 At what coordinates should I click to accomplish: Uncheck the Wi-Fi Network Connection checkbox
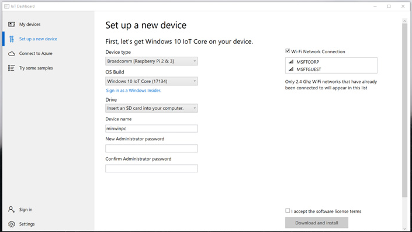coord(288,51)
